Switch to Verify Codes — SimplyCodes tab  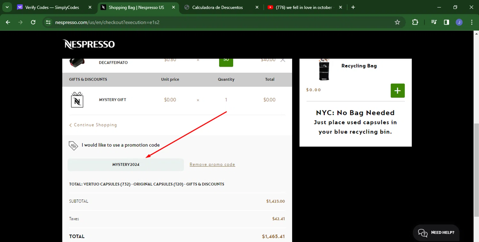pyautogui.click(x=52, y=7)
